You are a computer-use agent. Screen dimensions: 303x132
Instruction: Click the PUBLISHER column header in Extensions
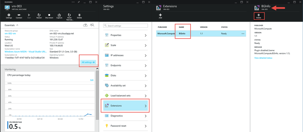(x=162, y=27)
